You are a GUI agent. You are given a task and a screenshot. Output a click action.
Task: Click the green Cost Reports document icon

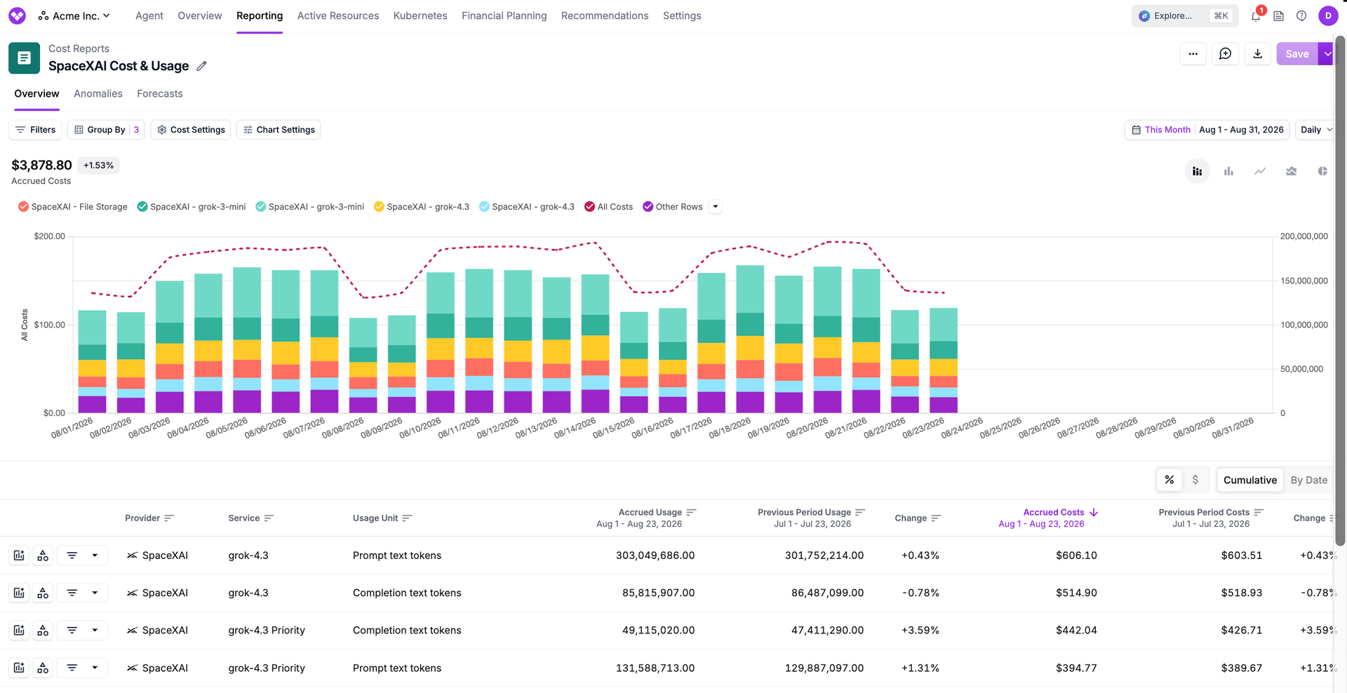24,58
